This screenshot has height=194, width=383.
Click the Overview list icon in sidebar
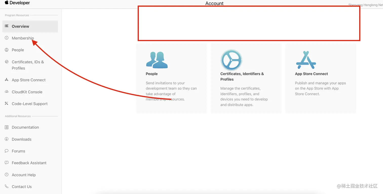coord(7,26)
